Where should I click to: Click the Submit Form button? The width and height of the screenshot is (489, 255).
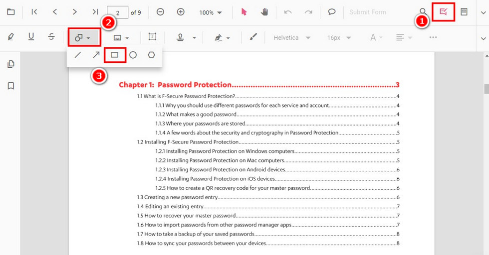tap(367, 12)
